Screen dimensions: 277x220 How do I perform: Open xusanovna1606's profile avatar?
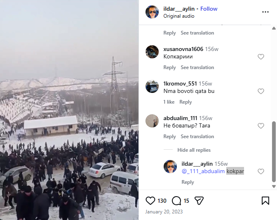(x=152, y=52)
